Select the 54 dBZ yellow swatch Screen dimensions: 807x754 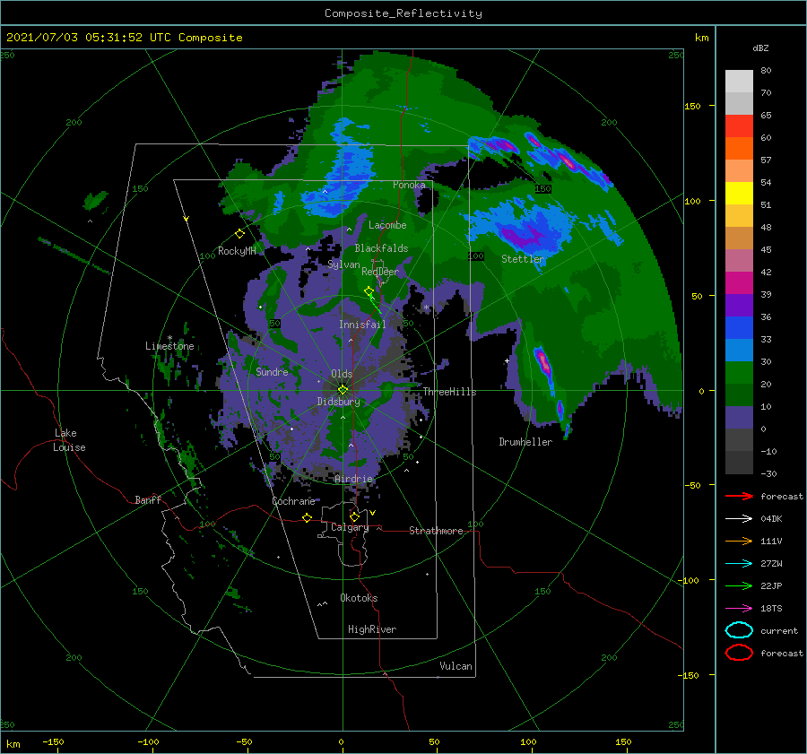tap(739, 194)
